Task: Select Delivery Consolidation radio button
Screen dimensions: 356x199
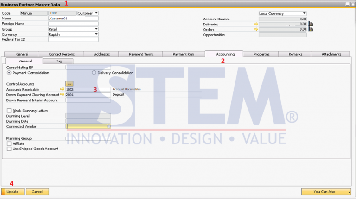Action: [94, 73]
